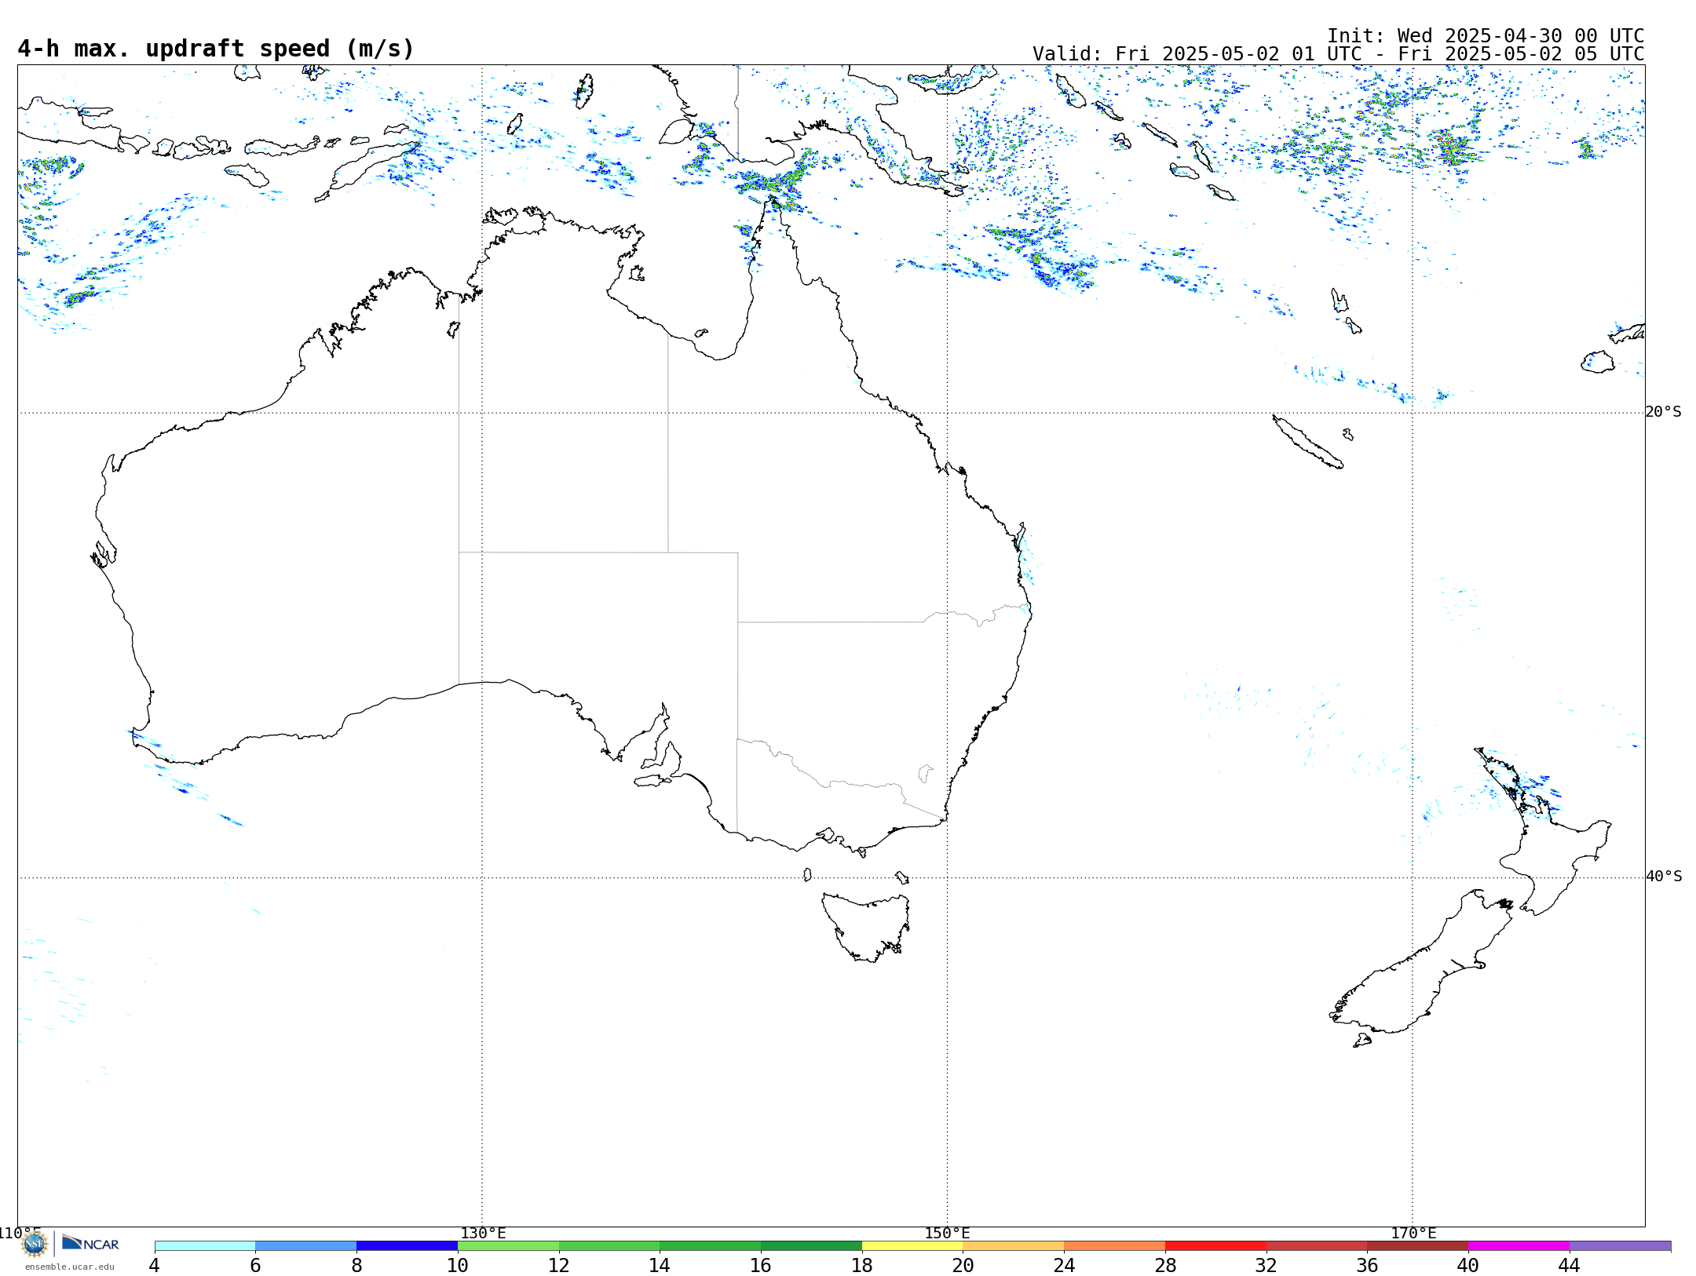Viewport: 1696px width, 1276px height.
Task: Click the bright red 28-32 color swatch
Action: point(1215,1246)
